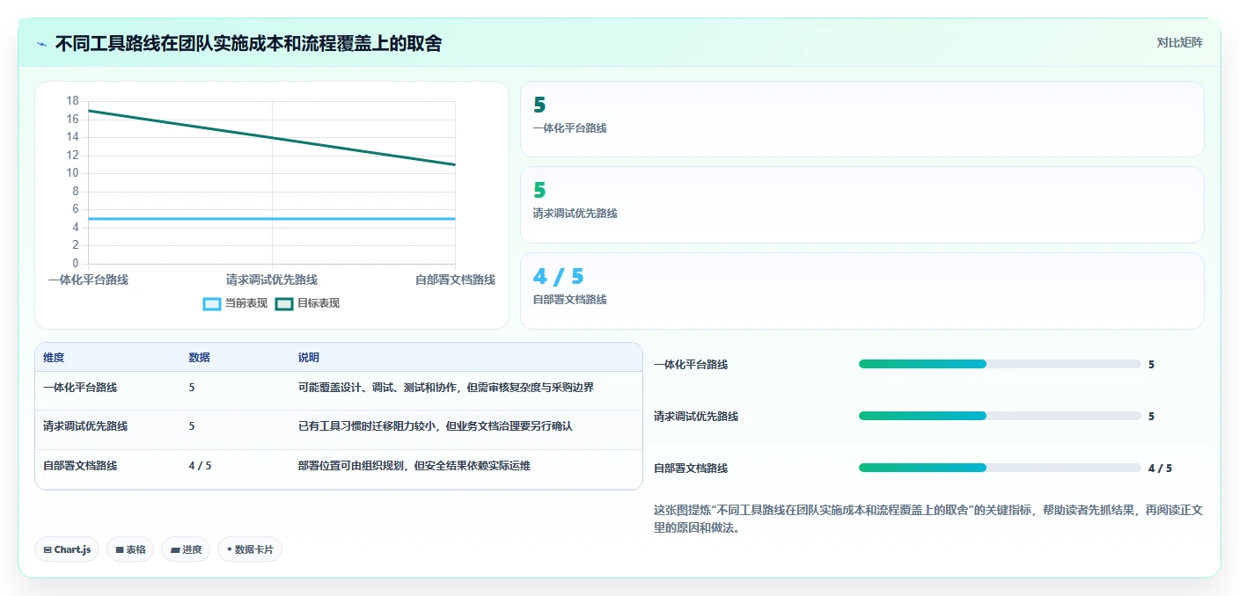
Task: Click the description starting 已有工具习惯时迁移阻力较小
Action: pos(436,426)
